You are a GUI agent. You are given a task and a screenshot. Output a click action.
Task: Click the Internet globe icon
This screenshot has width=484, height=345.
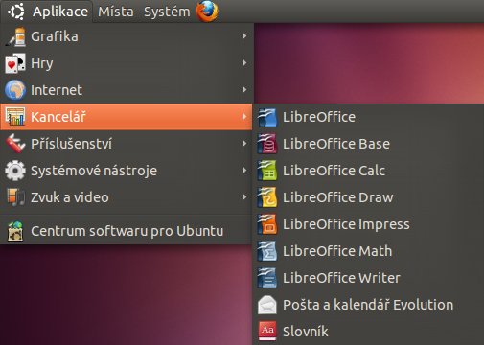tap(15, 90)
